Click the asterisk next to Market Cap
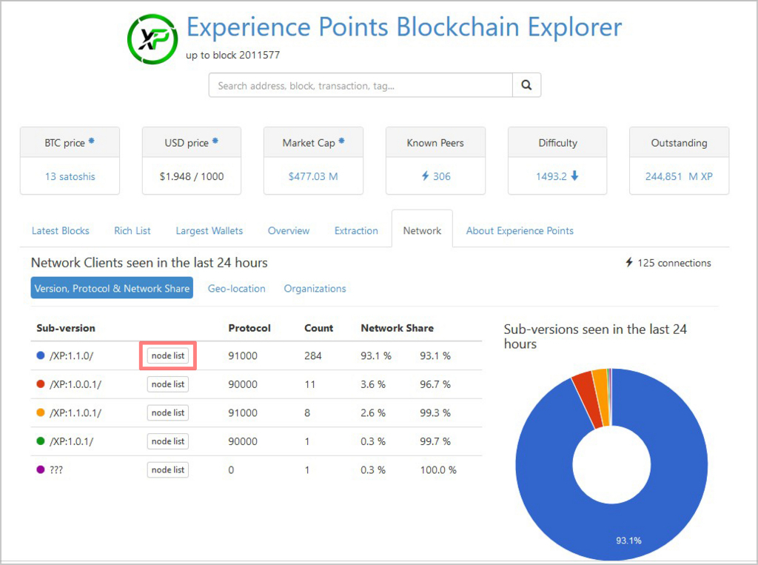The height and width of the screenshot is (565, 758). tap(341, 141)
